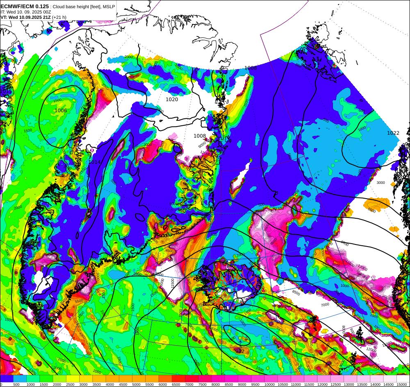
Task: Click the '(+21 h)' forecast offset text
Action: pyautogui.click(x=59, y=17)
